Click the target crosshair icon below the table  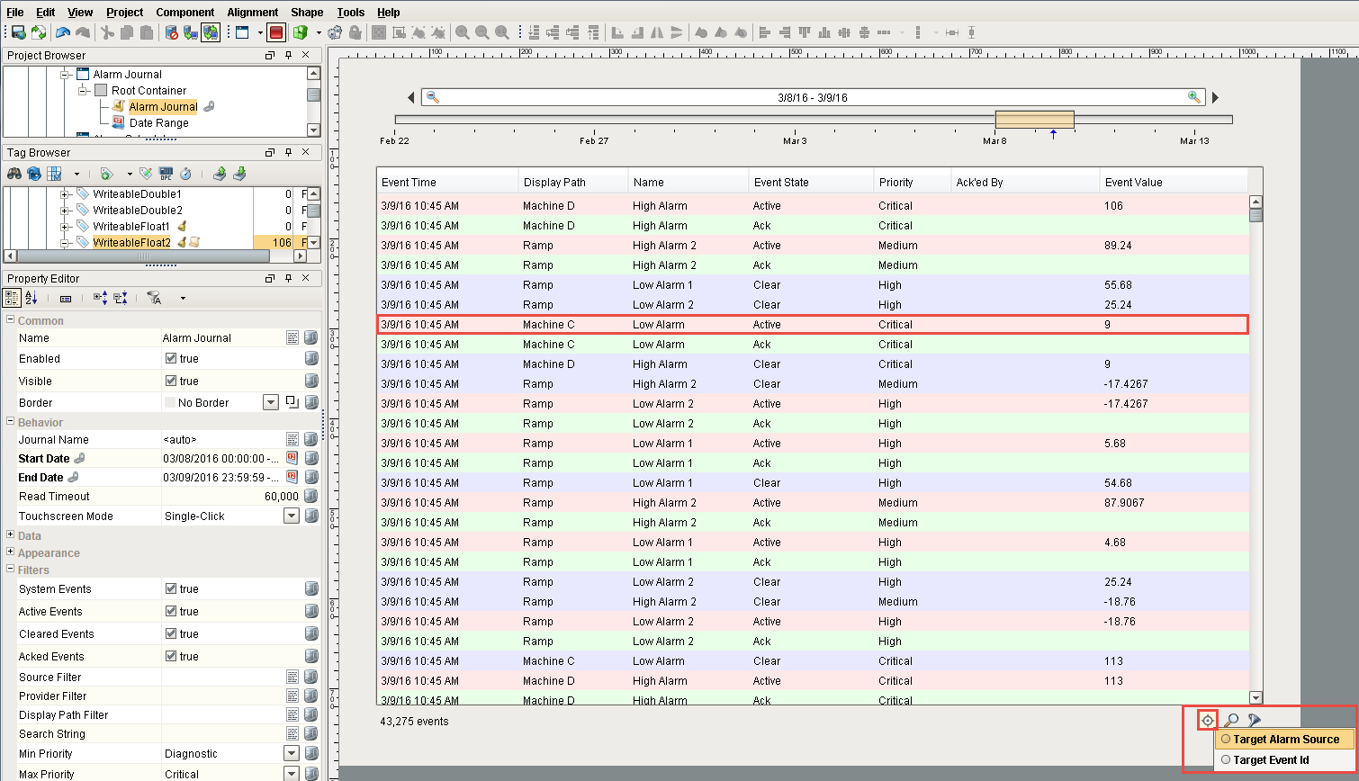coord(1208,720)
